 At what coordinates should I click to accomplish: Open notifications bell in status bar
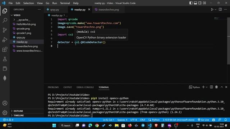[226, 120]
